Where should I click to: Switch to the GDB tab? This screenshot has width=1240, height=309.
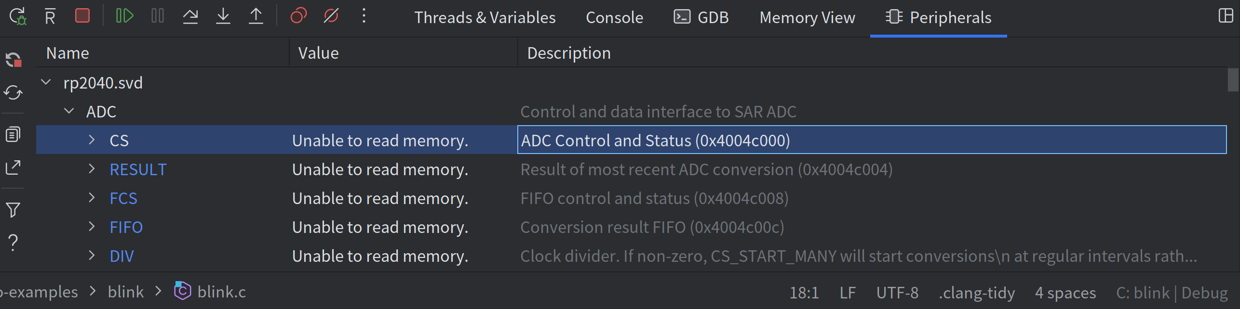pyautogui.click(x=701, y=18)
